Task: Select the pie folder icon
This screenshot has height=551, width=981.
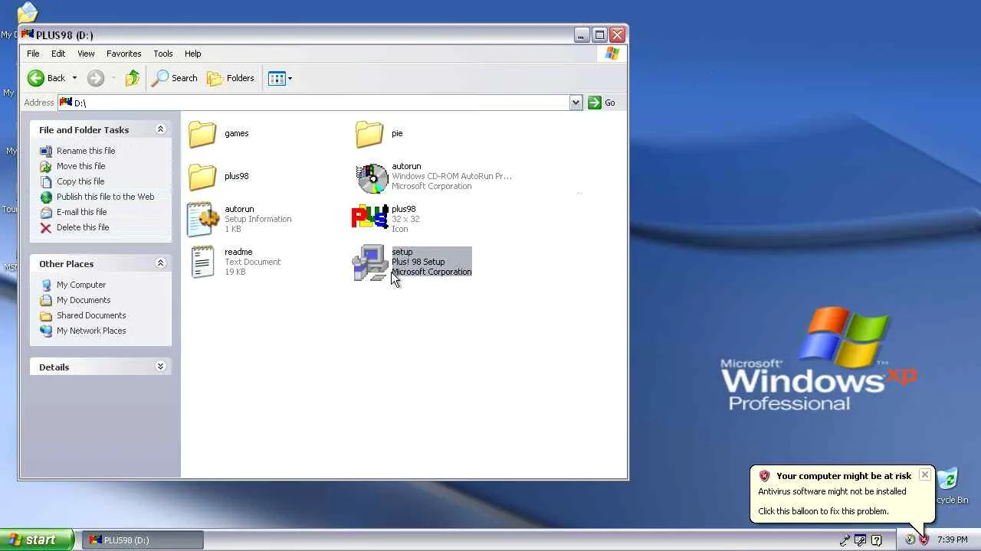Action: (x=369, y=134)
